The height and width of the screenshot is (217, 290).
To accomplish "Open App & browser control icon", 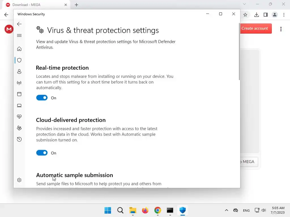I will (x=19, y=94).
